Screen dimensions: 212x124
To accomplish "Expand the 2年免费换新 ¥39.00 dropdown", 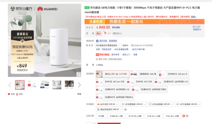I will [x=133, y=104].
